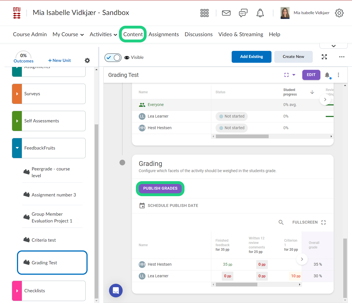Expand the Surveys unit

[17, 94]
